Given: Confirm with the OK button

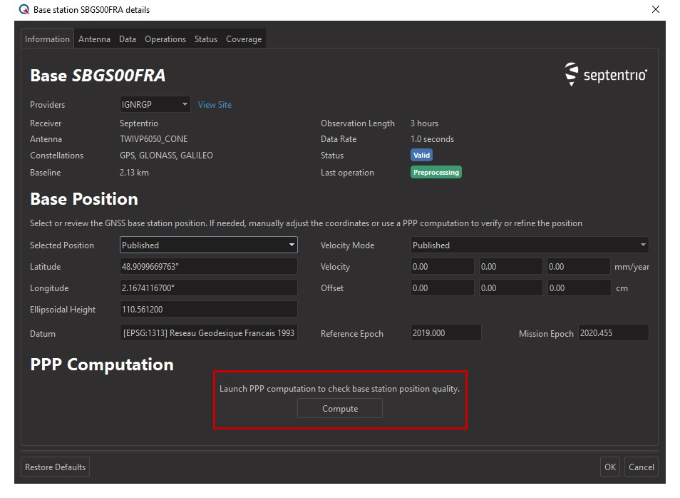Looking at the screenshot, I should (610, 467).
